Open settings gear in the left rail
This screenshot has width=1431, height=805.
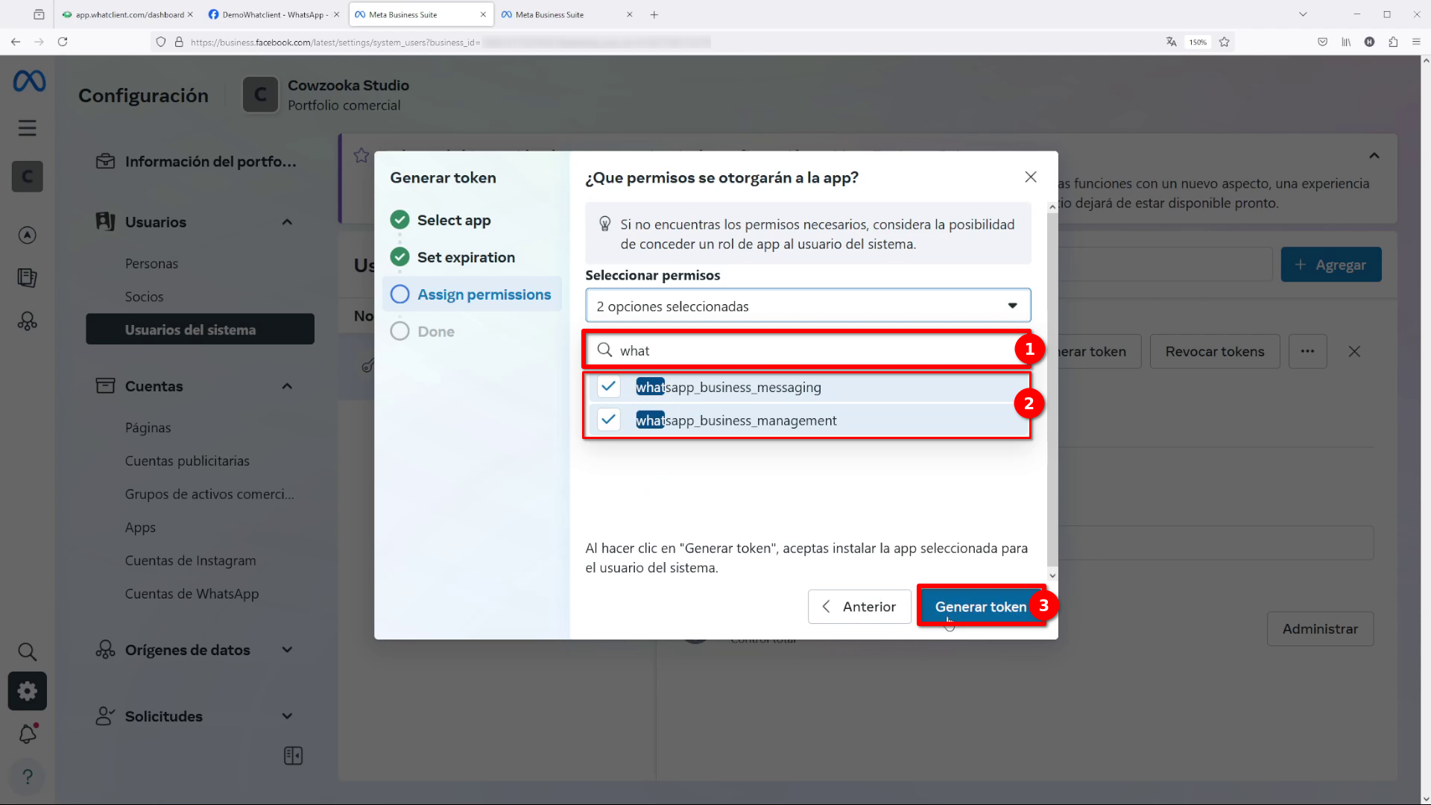[x=28, y=691]
